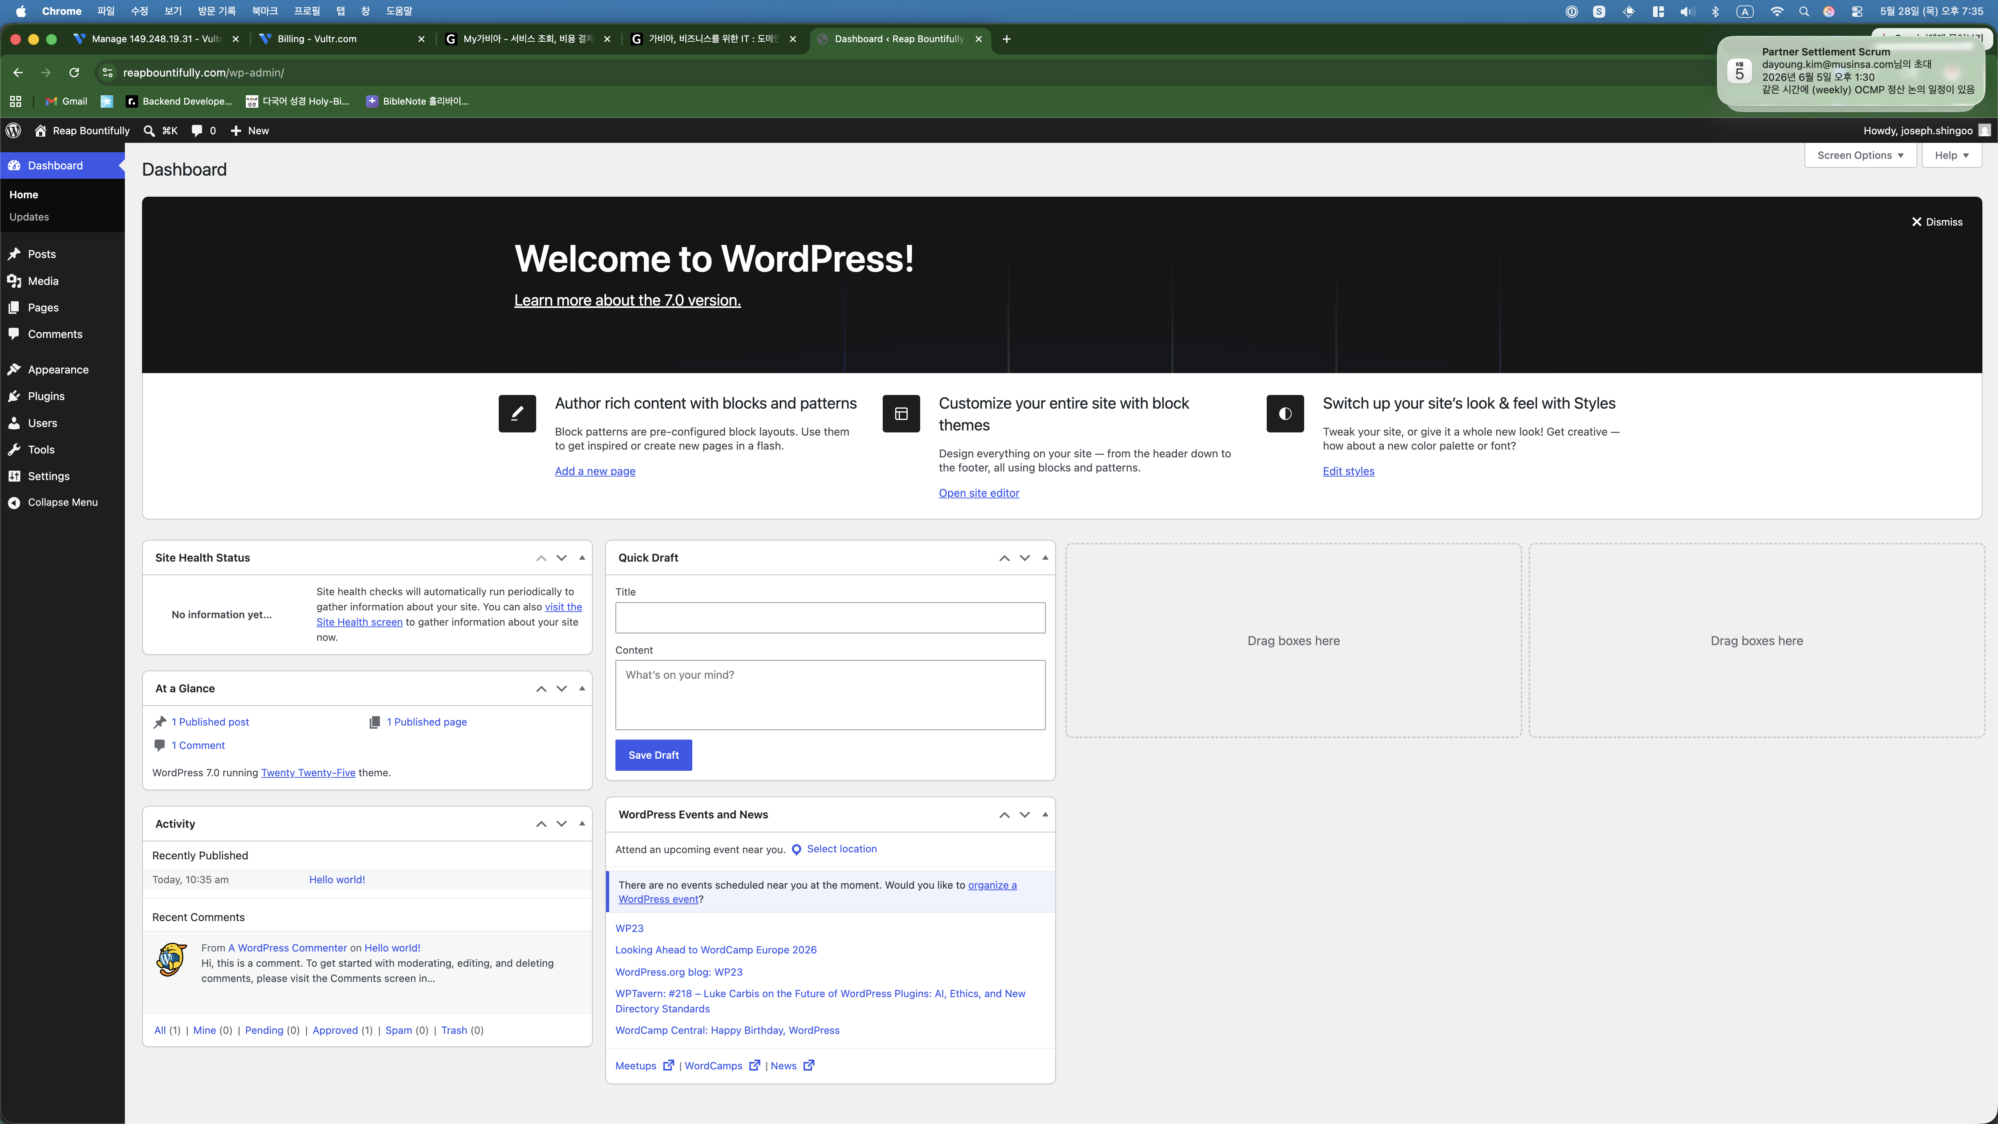Open the Chrome menu in menu bar
Viewport: 1998px width, 1124px height.
tap(61, 11)
